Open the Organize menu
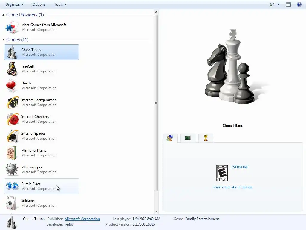This screenshot has height=230, width=306. click(x=14, y=4)
